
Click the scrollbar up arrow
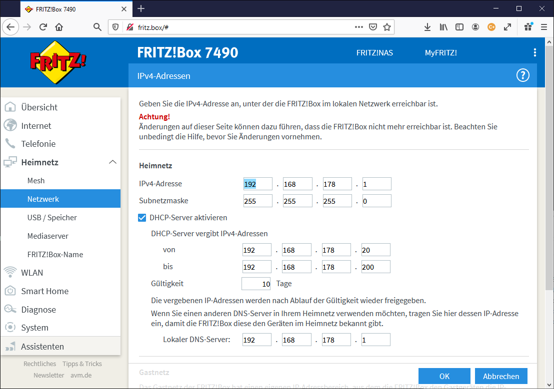(x=549, y=41)
